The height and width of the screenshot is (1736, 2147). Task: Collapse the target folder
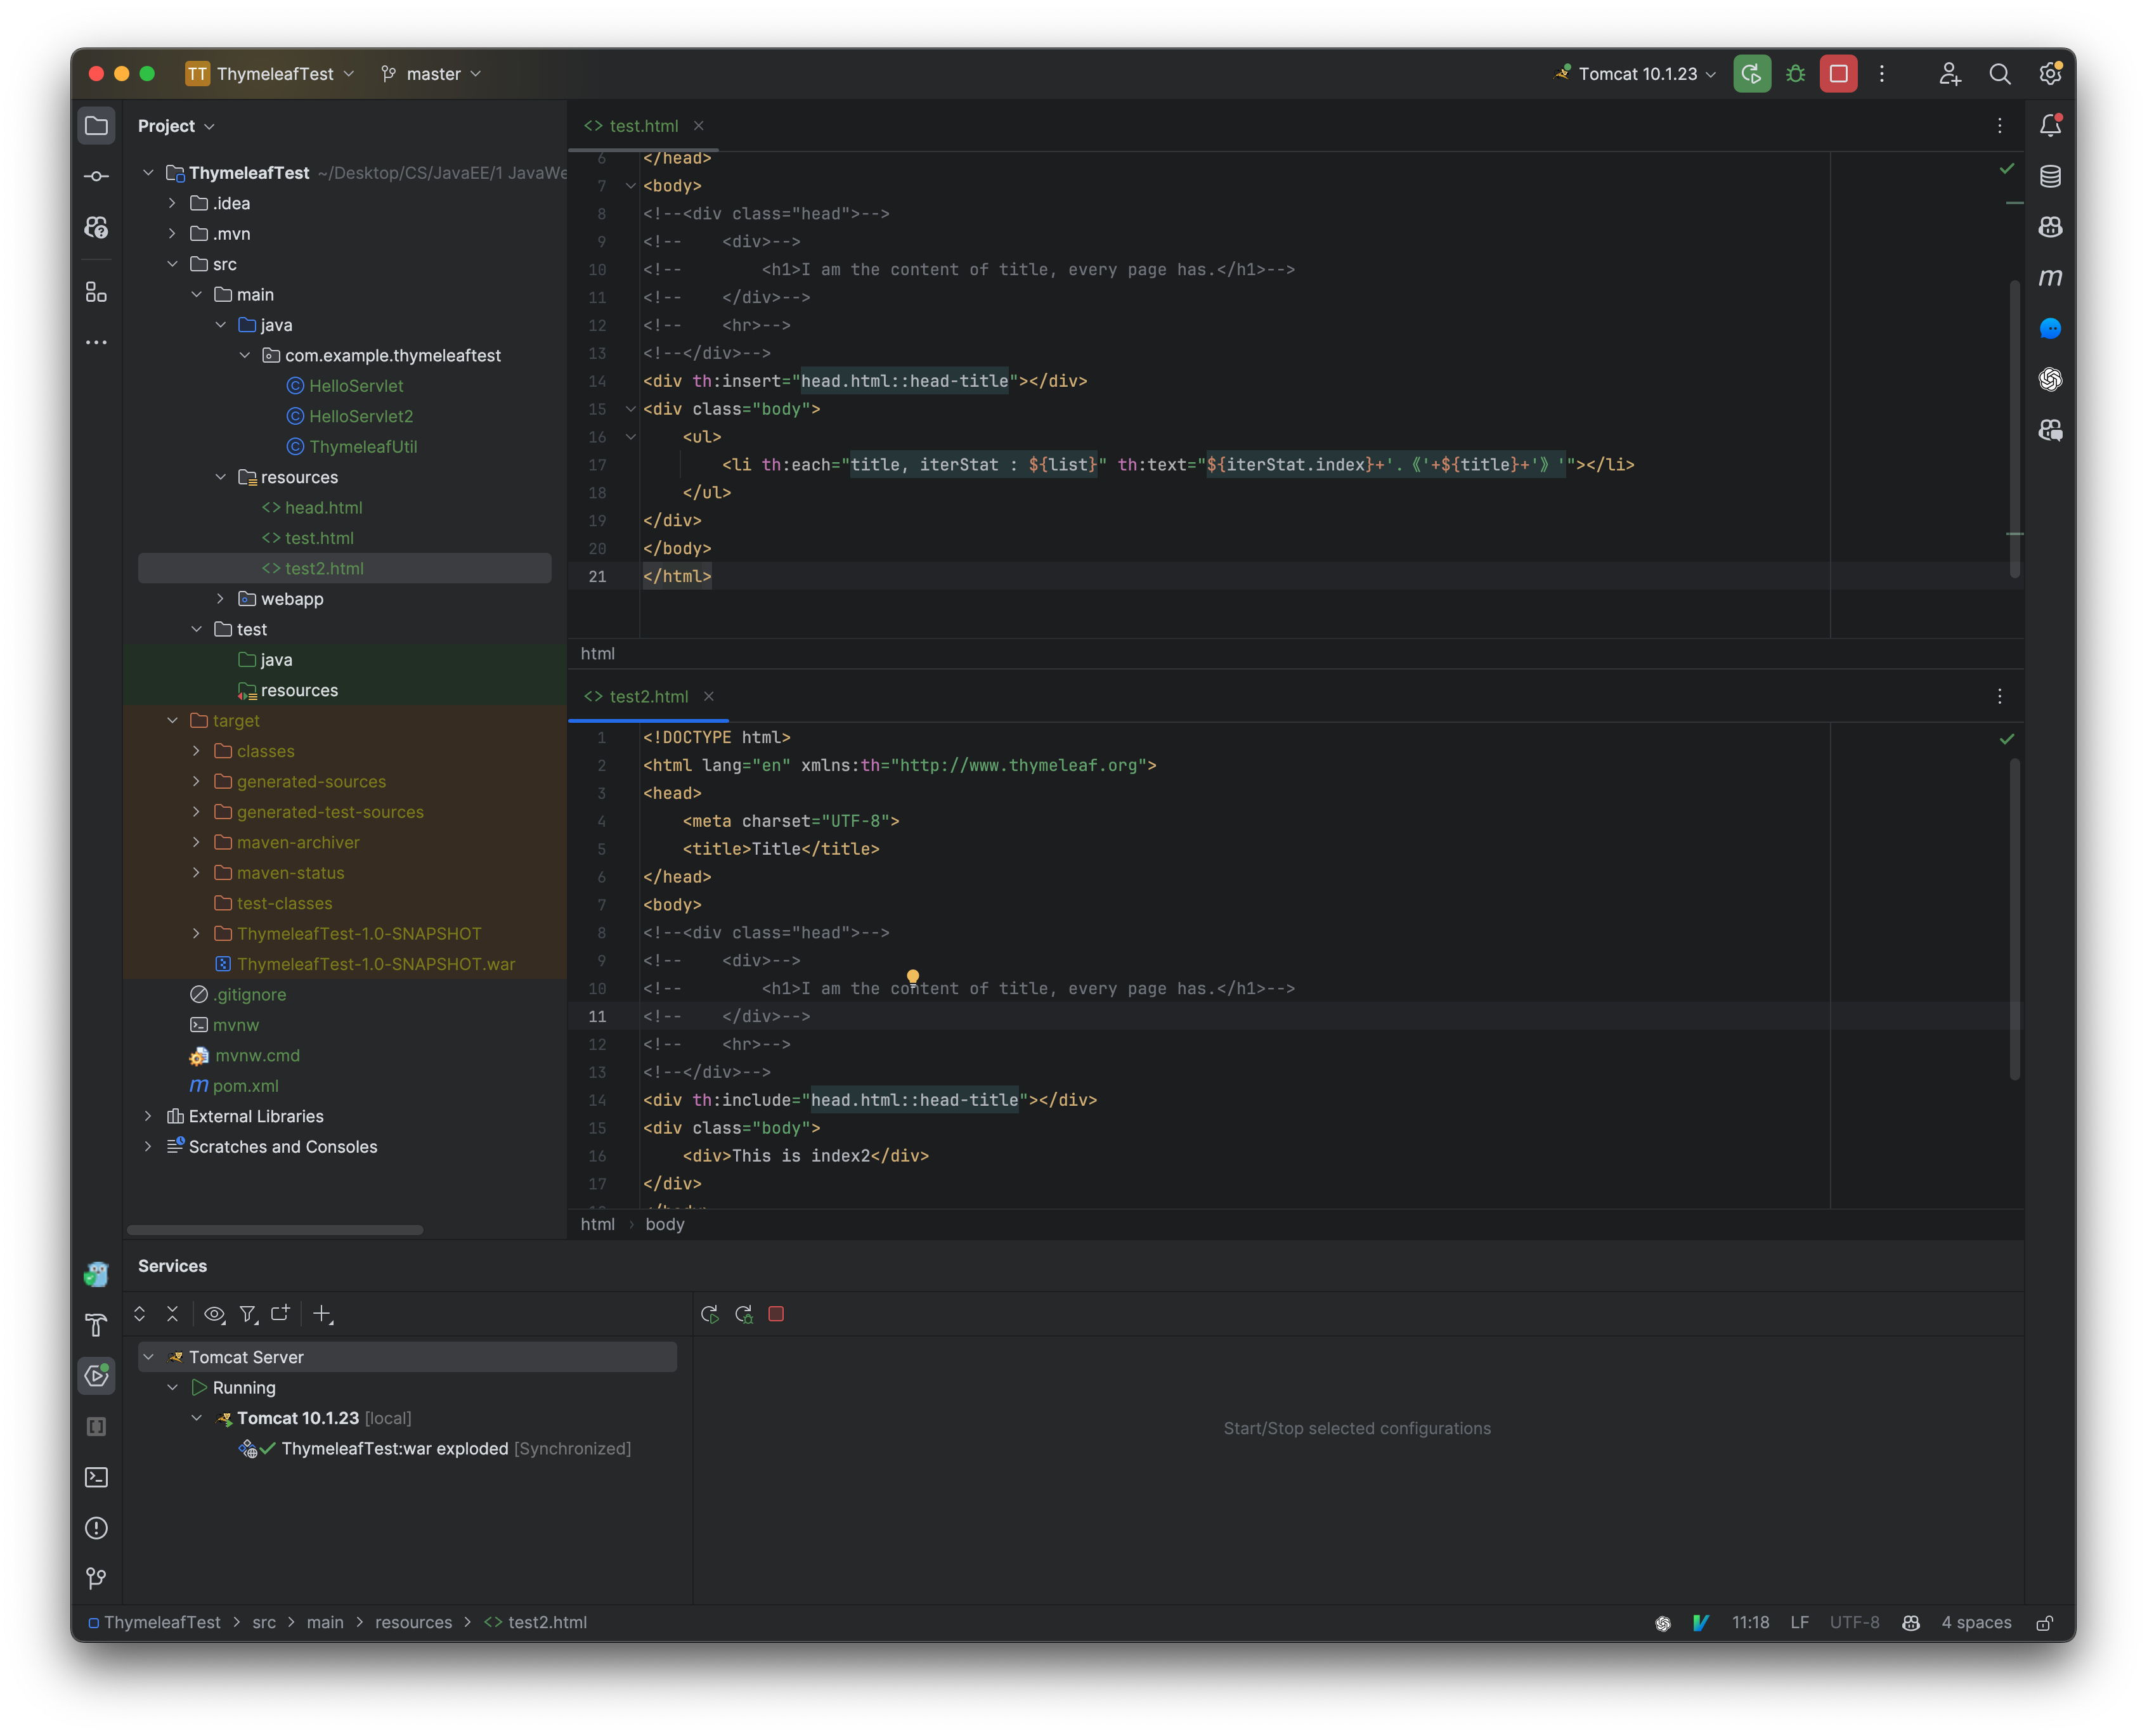coord(172,721)
